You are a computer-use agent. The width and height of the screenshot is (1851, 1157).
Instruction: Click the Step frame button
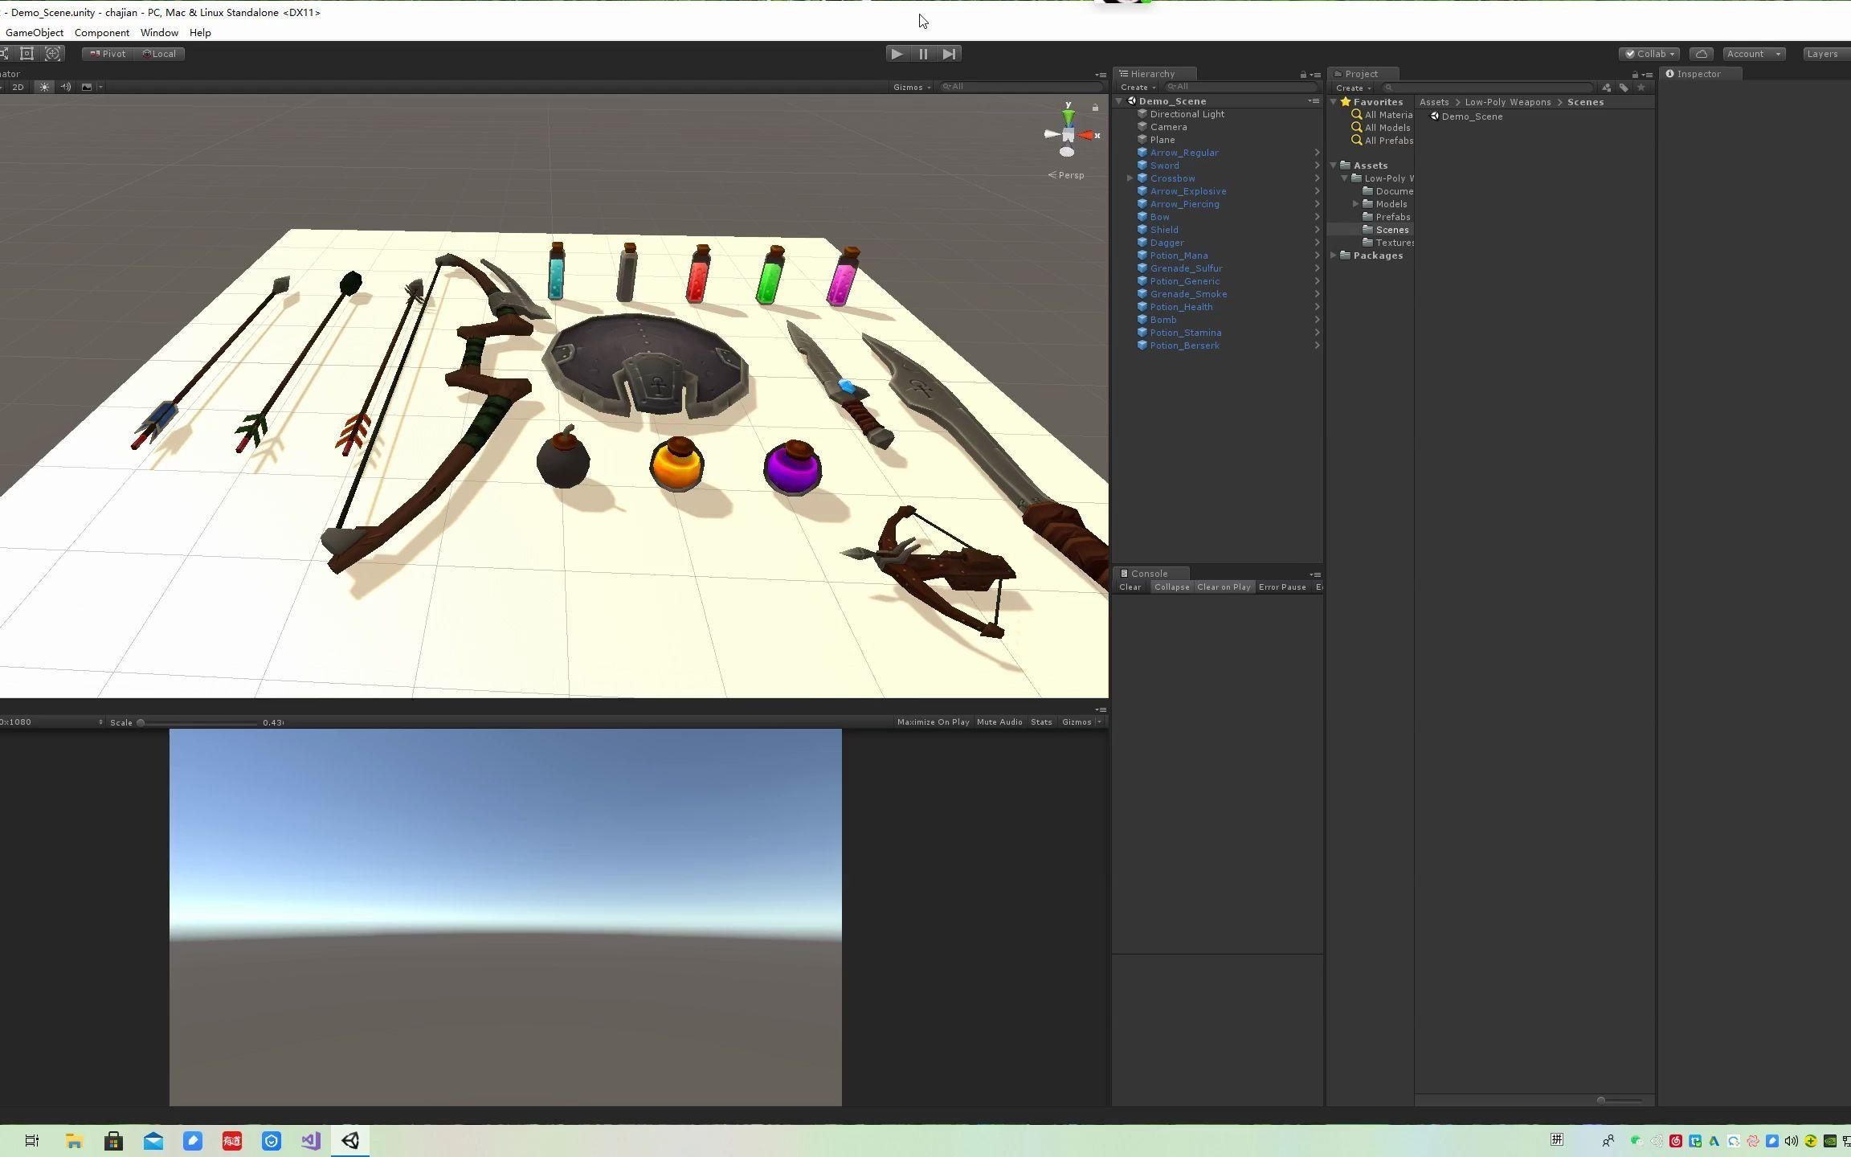click(950, 53)
